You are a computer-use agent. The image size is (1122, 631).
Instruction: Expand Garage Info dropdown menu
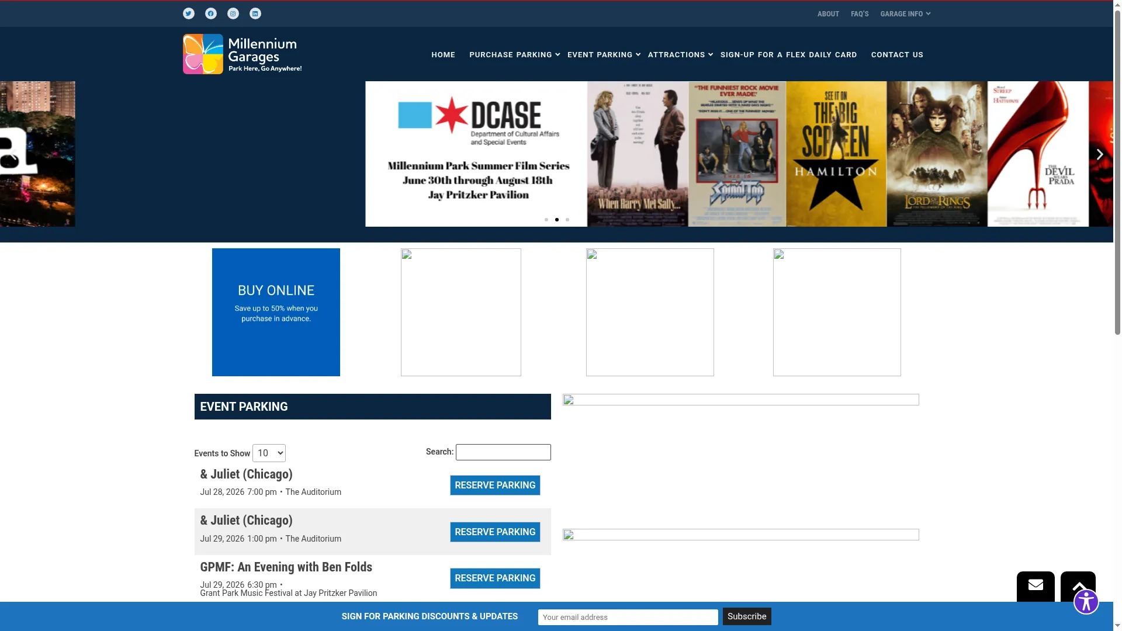click(x=905, y=14)
